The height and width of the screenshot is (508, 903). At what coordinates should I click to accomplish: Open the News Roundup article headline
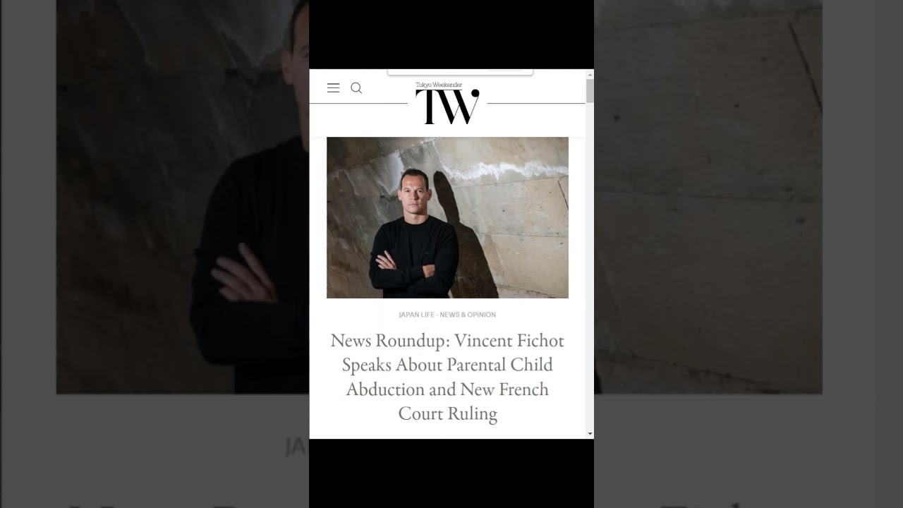(x=447, y=377)
